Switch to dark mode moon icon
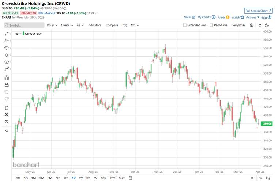 [267, 26]
